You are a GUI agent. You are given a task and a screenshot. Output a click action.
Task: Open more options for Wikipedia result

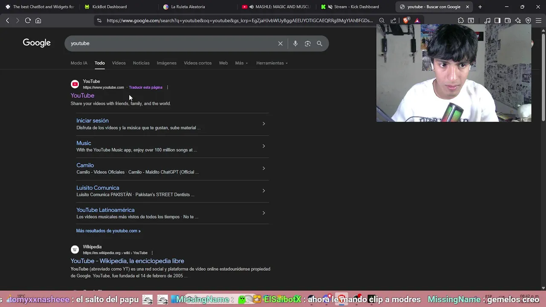[x=152, y=253]
